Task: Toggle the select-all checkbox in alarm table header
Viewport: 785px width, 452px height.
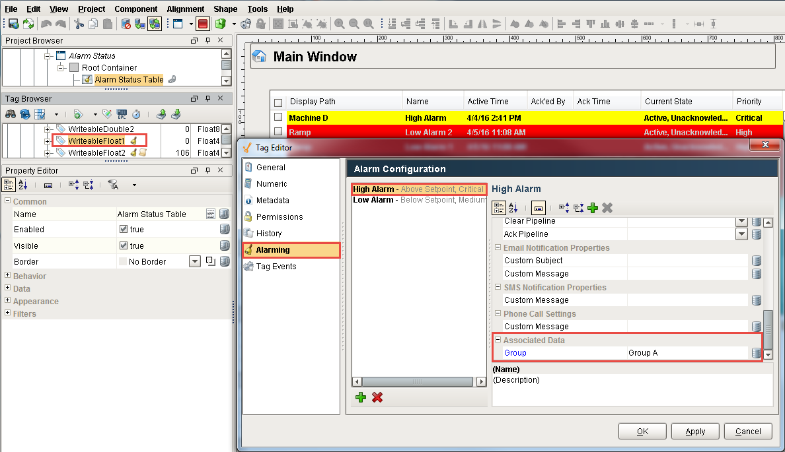Action: [x=278, y=102]
